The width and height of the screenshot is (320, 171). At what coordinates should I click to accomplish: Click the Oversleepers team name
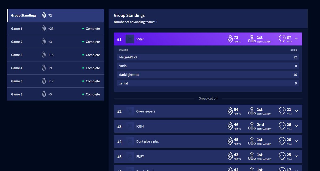(146, 111)
